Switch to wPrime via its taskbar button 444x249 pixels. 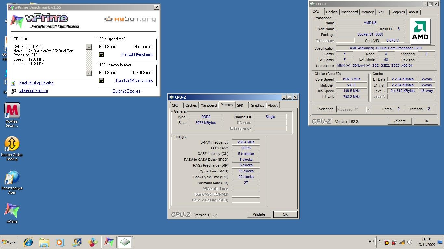click(x=109, y=242)
